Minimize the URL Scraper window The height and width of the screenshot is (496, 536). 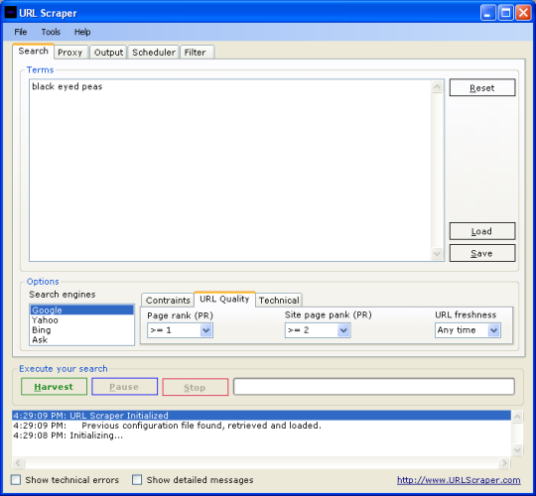487,13
